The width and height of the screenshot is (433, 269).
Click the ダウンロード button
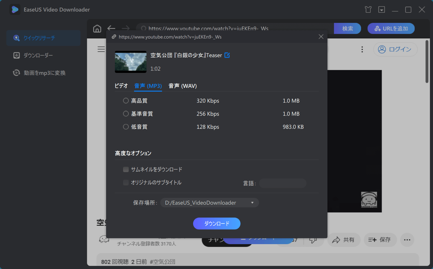[217, 224]
